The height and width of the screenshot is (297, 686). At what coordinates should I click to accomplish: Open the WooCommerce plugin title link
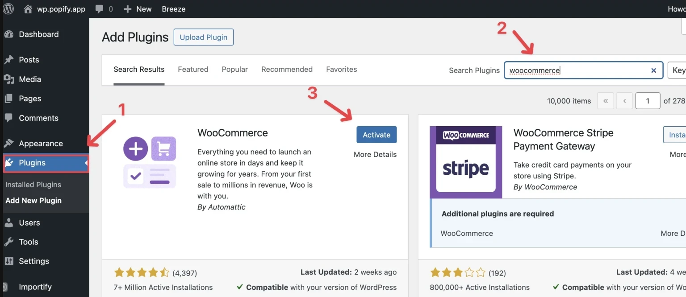pos(233,133)
